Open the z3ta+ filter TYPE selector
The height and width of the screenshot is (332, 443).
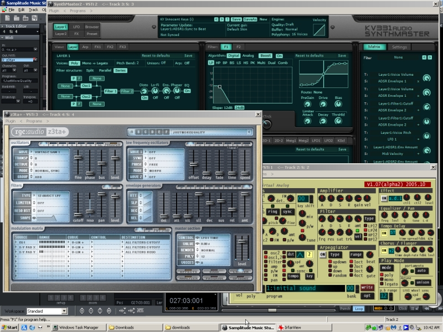(51, 196)
